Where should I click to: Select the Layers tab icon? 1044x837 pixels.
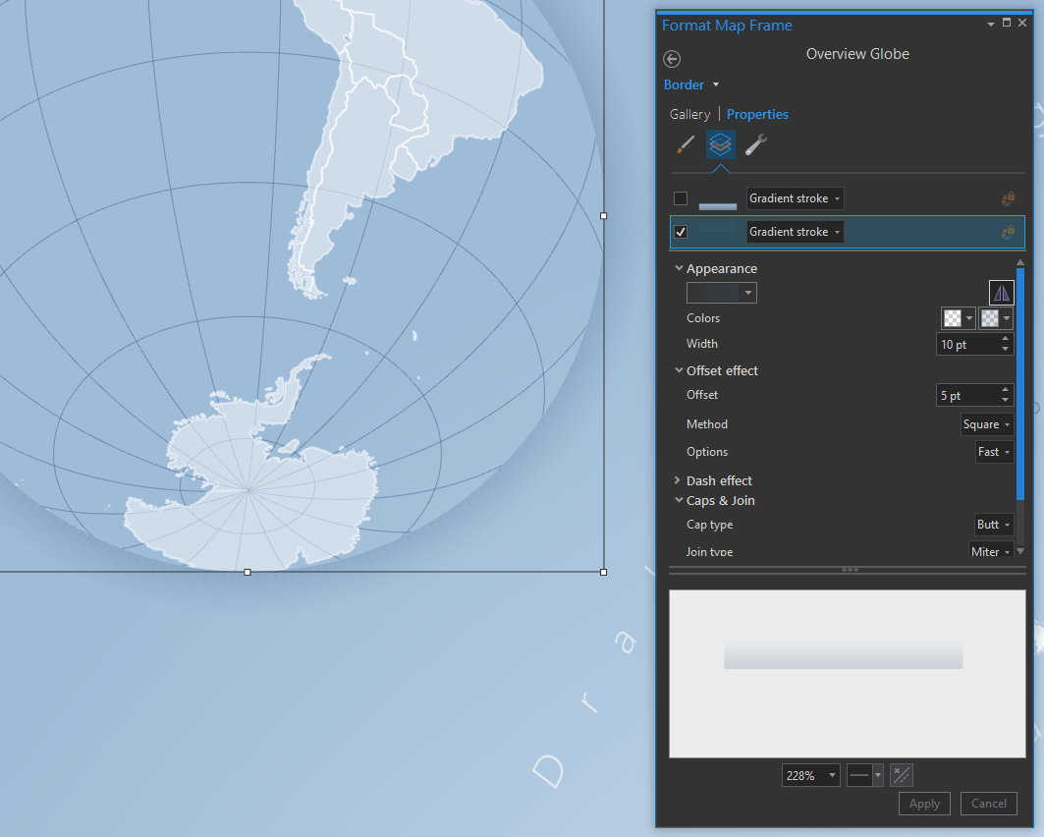(721, 144)
